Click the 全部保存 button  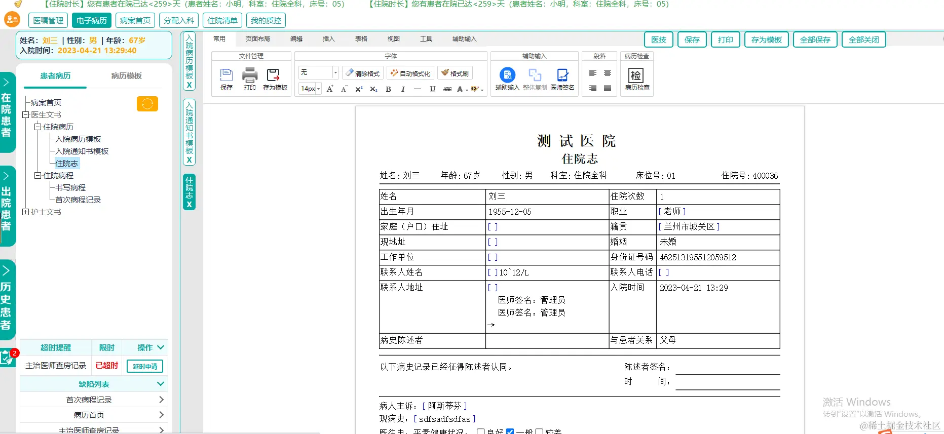click(815, 40)
